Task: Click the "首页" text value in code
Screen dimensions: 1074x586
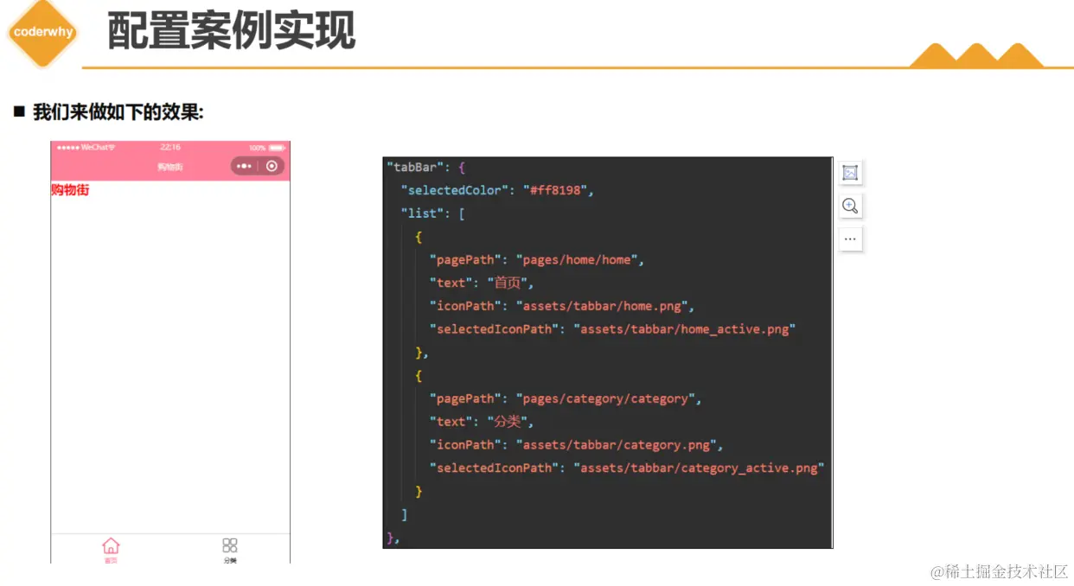Action: 508,283
